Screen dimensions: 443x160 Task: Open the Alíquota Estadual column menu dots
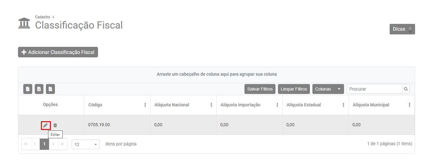click(x=343, y=105)
